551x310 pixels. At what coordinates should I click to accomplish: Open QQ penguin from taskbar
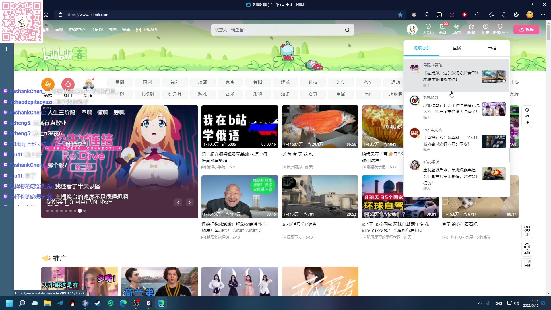point(73,303)
